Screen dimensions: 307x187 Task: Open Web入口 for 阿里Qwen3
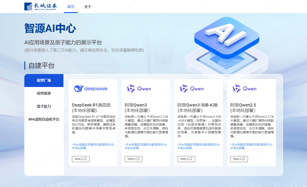pos(134,159)
